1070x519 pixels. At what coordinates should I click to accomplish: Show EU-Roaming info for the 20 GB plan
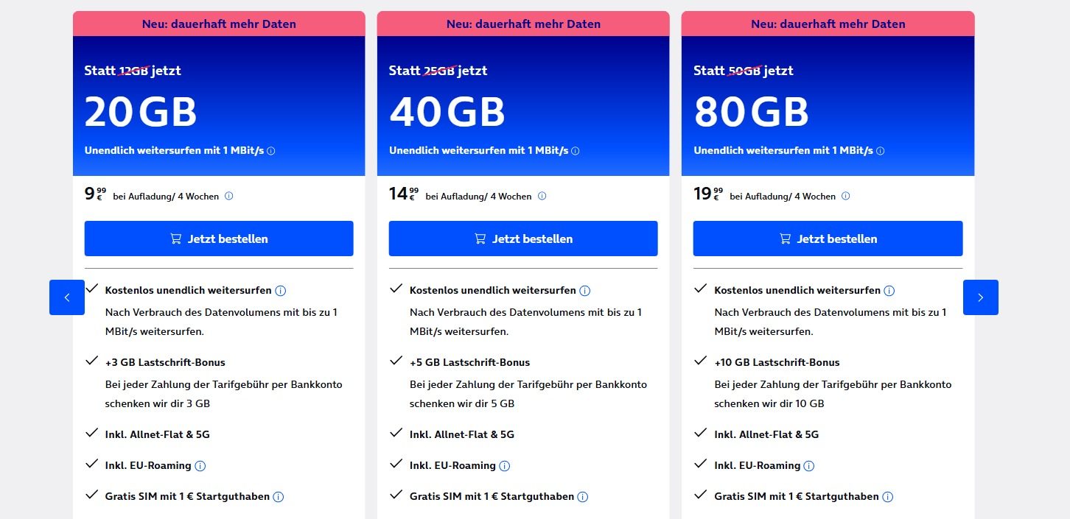click(x=200, y=466)
